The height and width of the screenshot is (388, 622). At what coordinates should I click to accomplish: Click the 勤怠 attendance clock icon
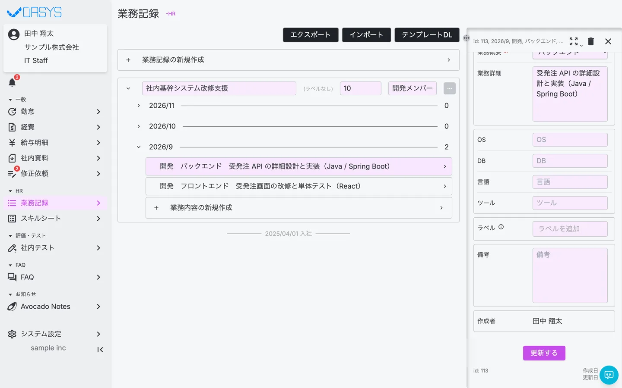coord(12,112)
